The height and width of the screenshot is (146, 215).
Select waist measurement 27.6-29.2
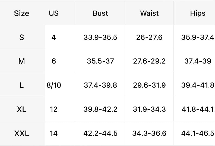coord(149,61)
